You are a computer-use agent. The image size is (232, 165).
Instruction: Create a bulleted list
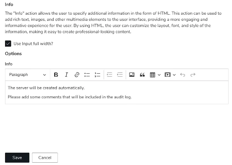[87, 75]
